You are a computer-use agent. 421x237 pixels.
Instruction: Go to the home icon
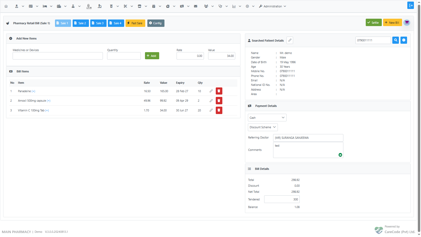[6, 6]
